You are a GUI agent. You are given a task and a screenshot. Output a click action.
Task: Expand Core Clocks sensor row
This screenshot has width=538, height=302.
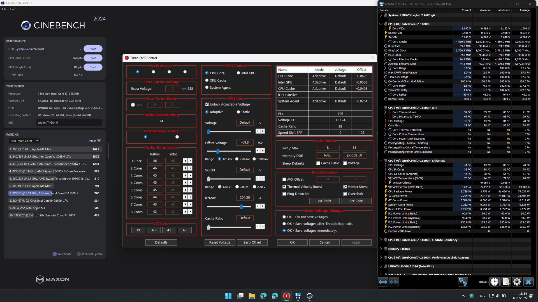coord(385,42)
